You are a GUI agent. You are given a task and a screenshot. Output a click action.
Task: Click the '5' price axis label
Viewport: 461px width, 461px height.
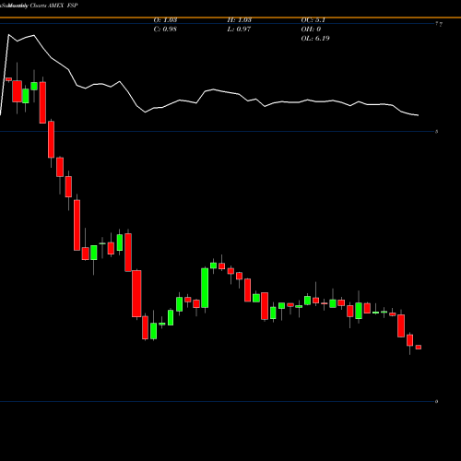pyautogui.click(x=436, y=132)
